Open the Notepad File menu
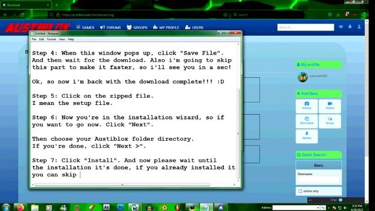 click(34, 39)
